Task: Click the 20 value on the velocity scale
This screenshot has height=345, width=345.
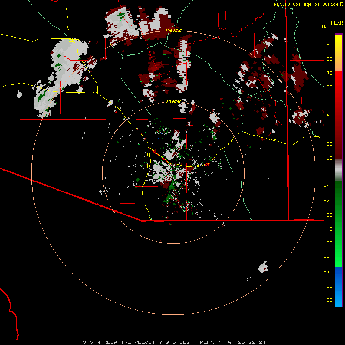Action: (x=329, y=144)
